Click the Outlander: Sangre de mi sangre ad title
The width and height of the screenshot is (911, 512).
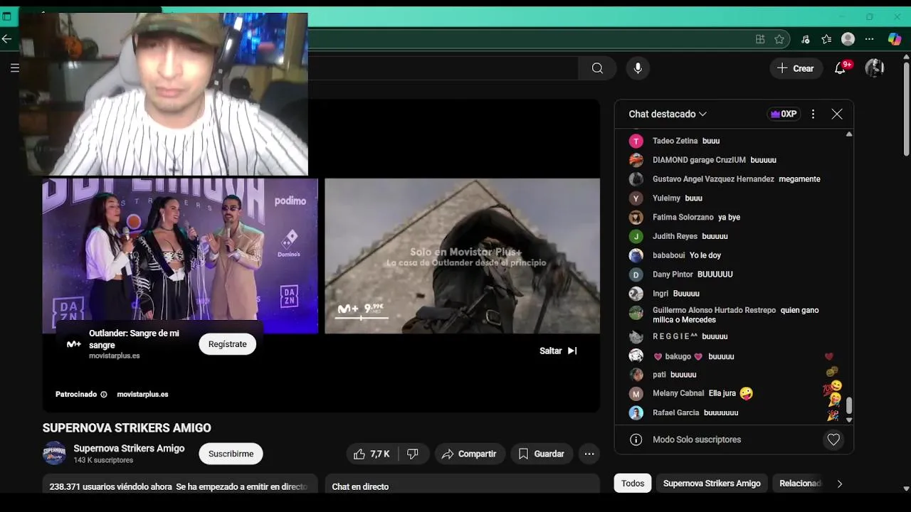[134, 338]
